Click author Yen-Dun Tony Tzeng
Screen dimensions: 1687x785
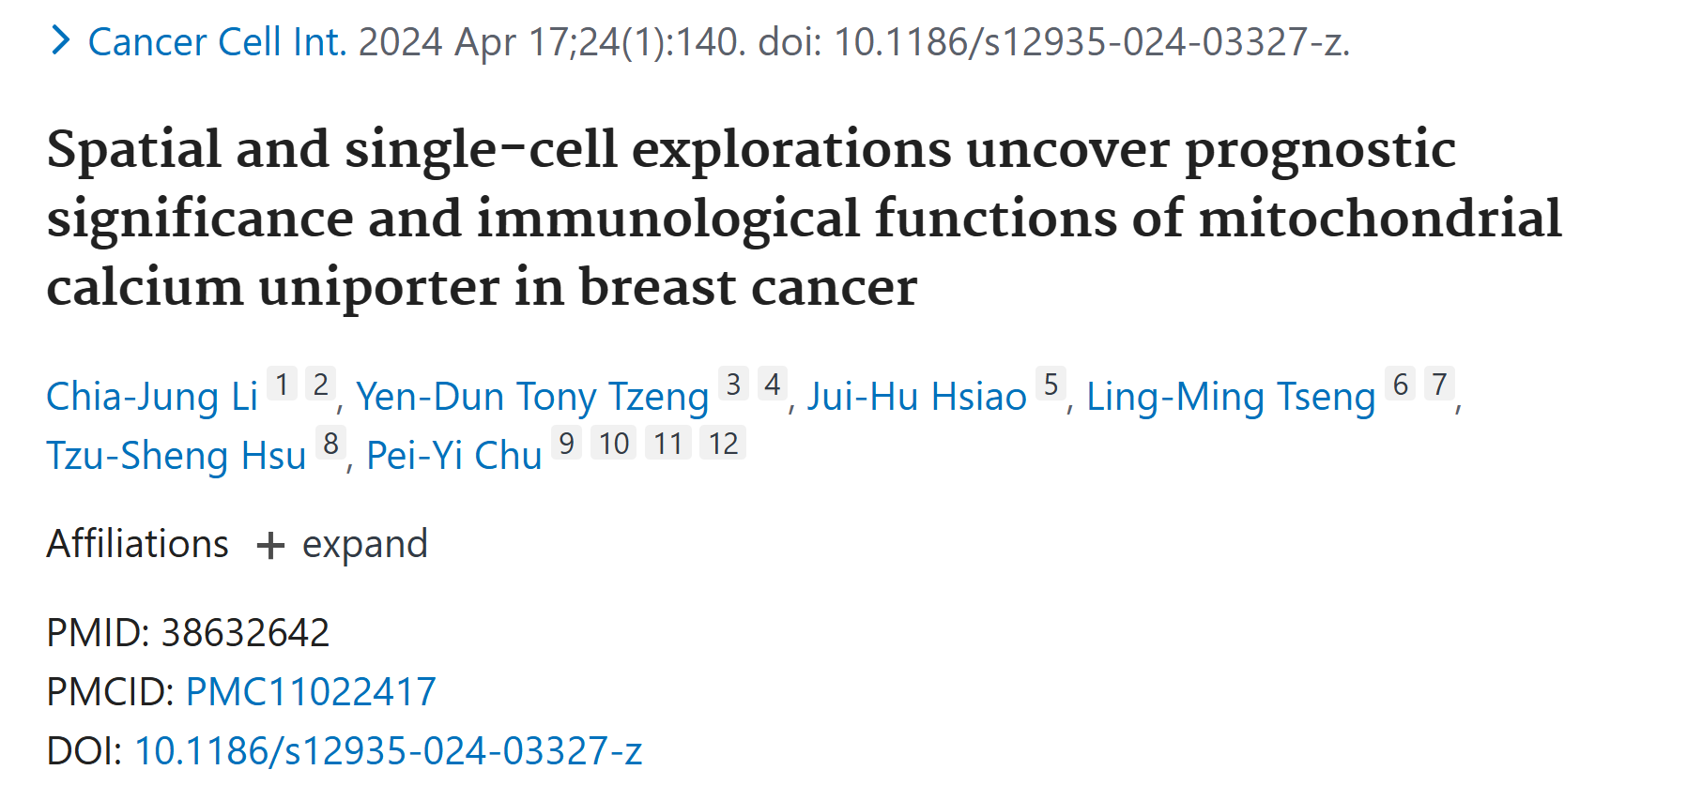tap(532, 397)
